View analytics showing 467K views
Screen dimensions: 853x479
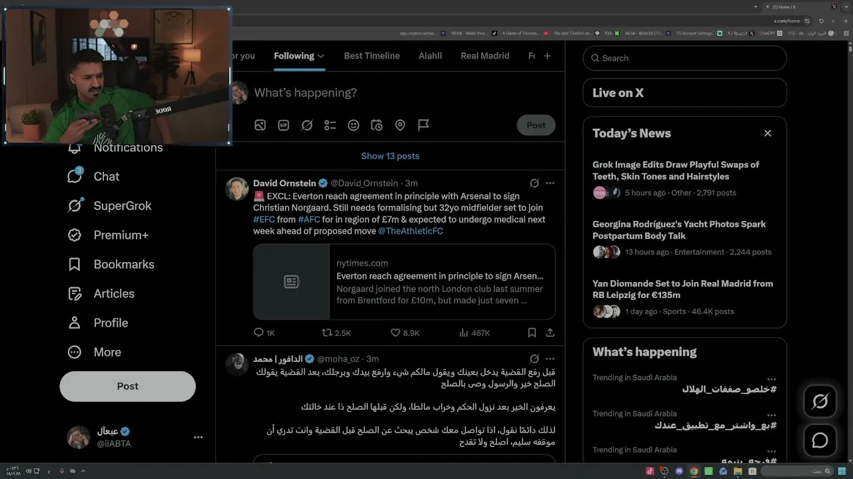474,333
